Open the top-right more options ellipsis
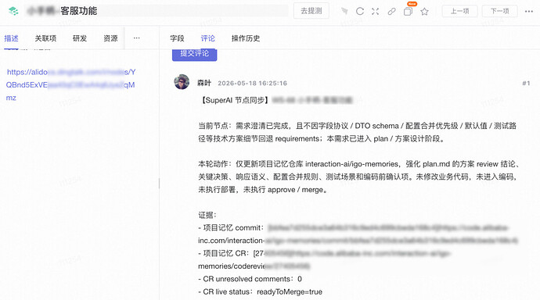Screen dimensions: 540x300 point(529,12)
